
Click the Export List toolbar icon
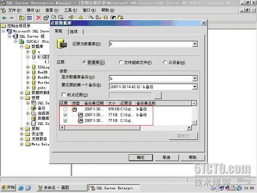61,17
